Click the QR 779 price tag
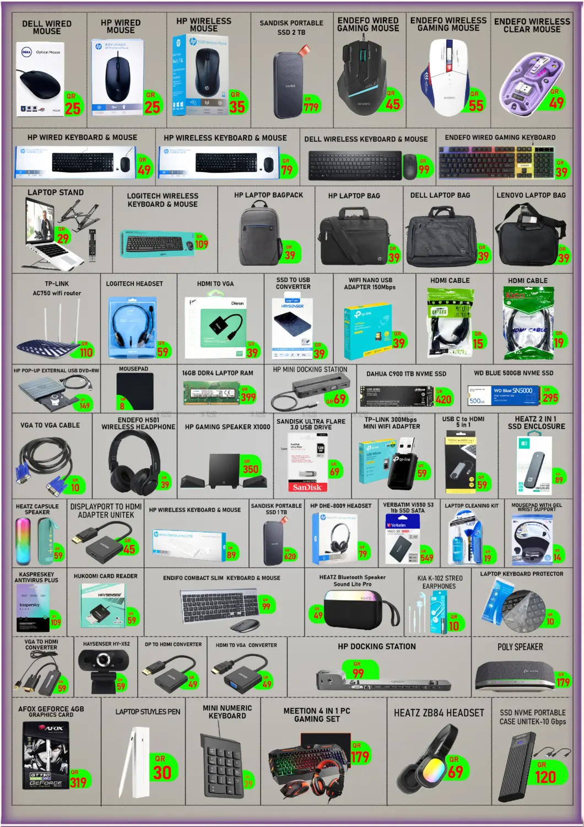This screenshot has width=584, height=827. [x=311, y=104]
